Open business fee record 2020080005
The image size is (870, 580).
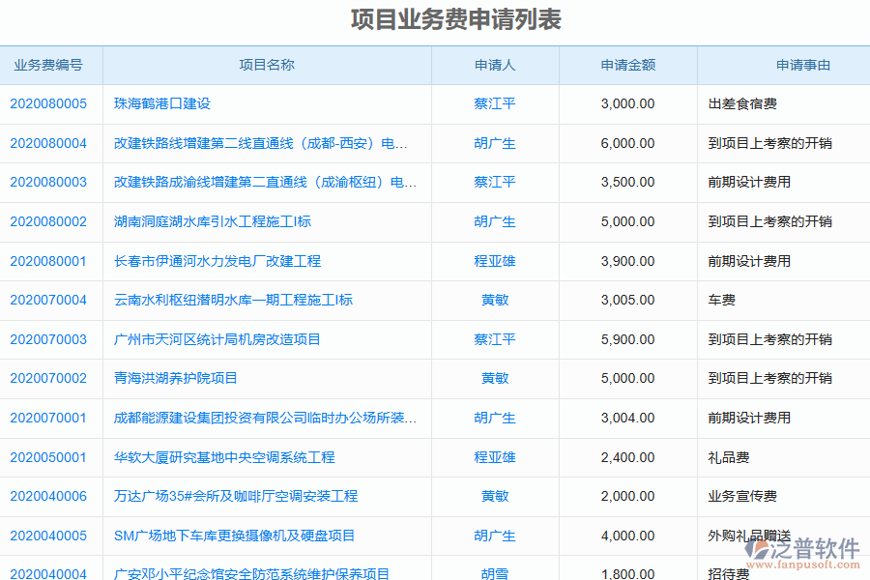click(49, 103)
